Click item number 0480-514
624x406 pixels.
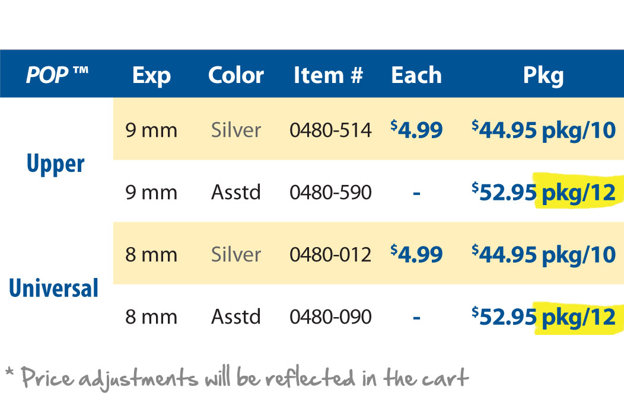click(x=330, y=130)
